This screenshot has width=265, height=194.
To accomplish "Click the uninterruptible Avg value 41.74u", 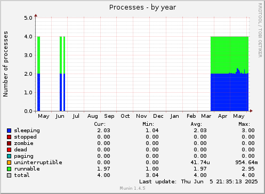I will 200,163.
